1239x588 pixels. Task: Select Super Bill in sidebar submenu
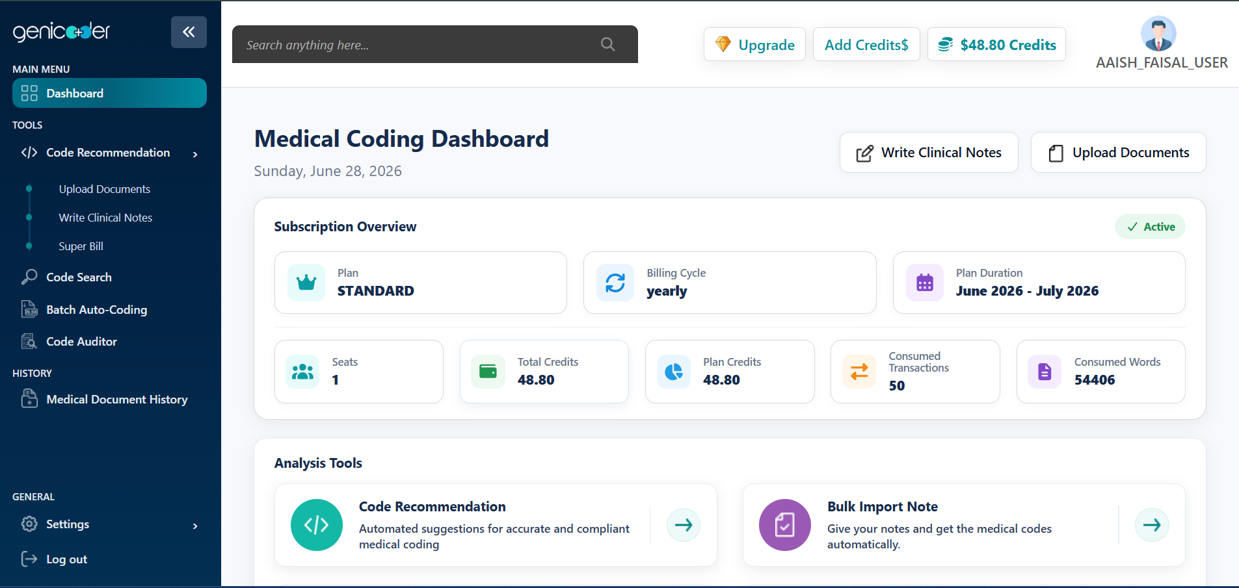coord(81,246)
